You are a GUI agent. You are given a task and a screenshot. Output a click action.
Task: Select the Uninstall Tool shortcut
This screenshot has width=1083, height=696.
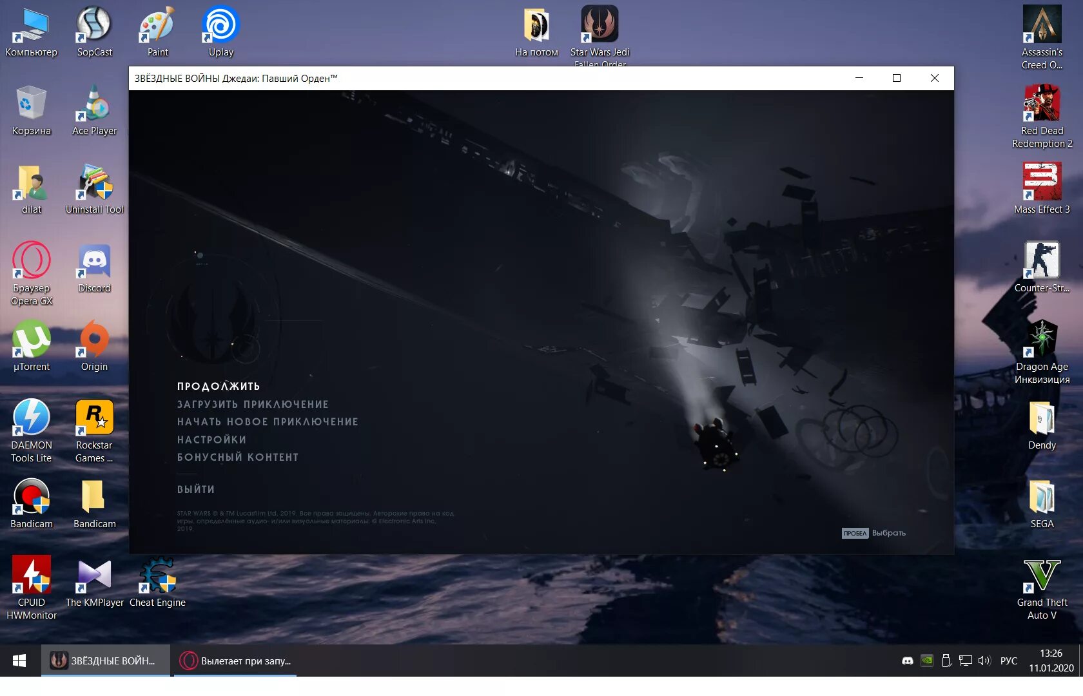pos(94,189)
